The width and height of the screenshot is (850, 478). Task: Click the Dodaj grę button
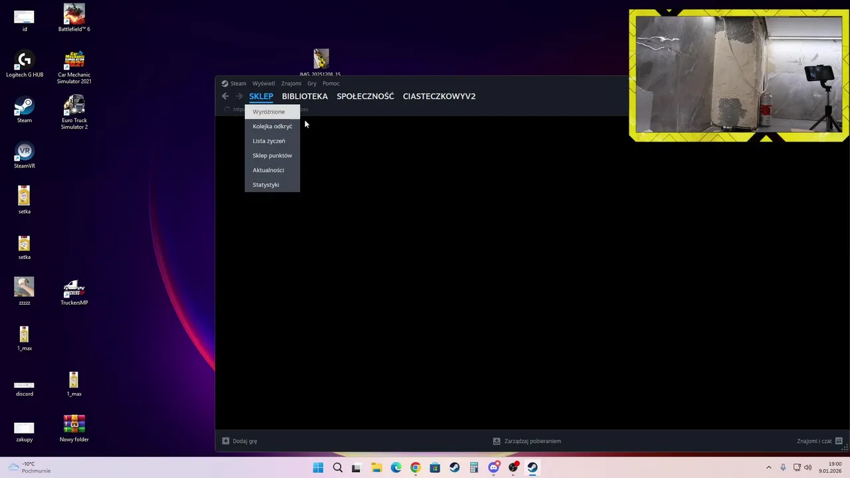pyautogui.click(x=240, y=441)
